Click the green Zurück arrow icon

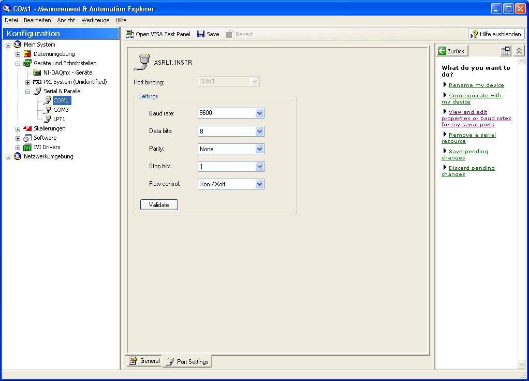442,51
